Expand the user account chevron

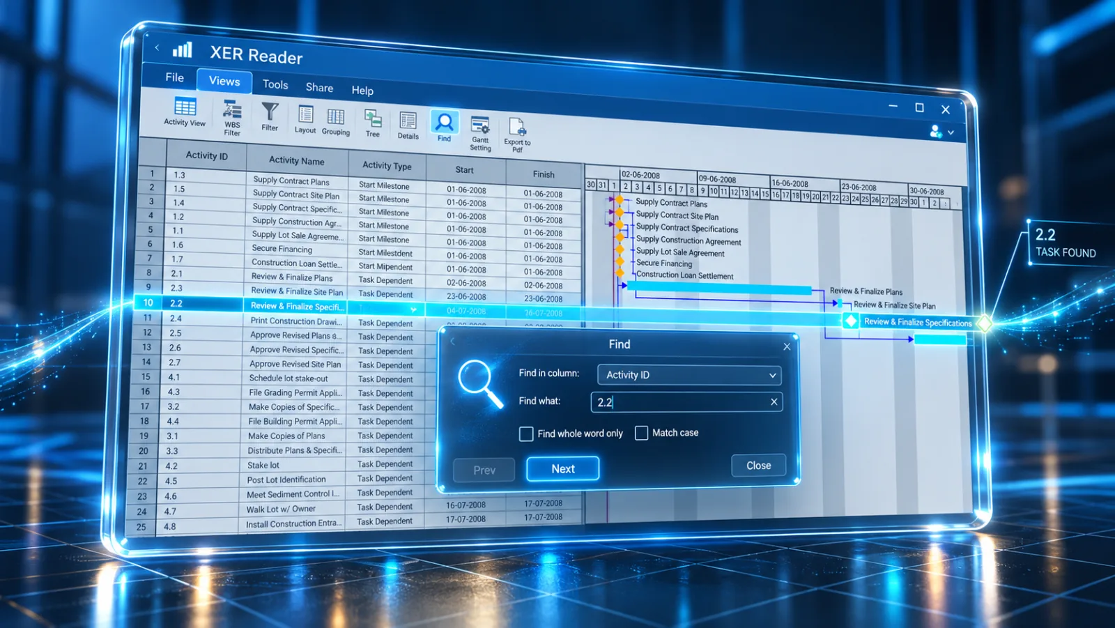pos(951,132)
